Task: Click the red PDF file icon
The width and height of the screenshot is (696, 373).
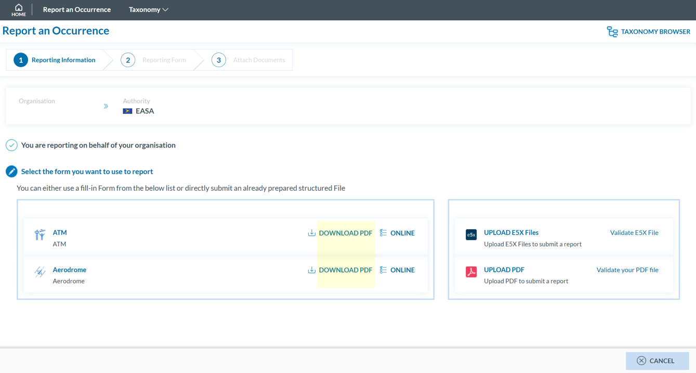Action: tap(471, 272)
